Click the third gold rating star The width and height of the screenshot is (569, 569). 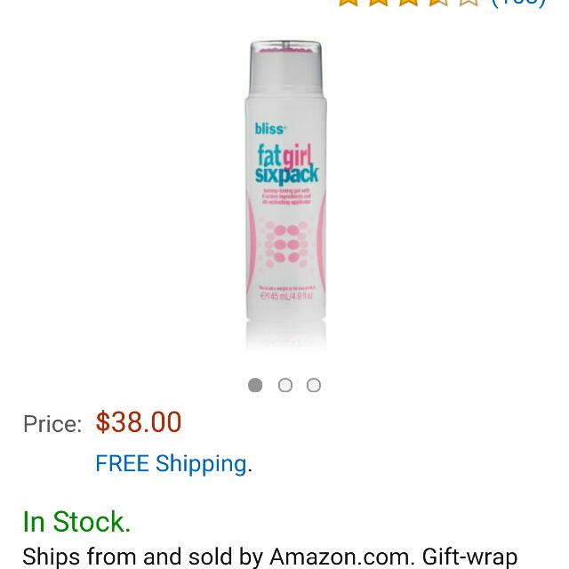tap(409, 2)
